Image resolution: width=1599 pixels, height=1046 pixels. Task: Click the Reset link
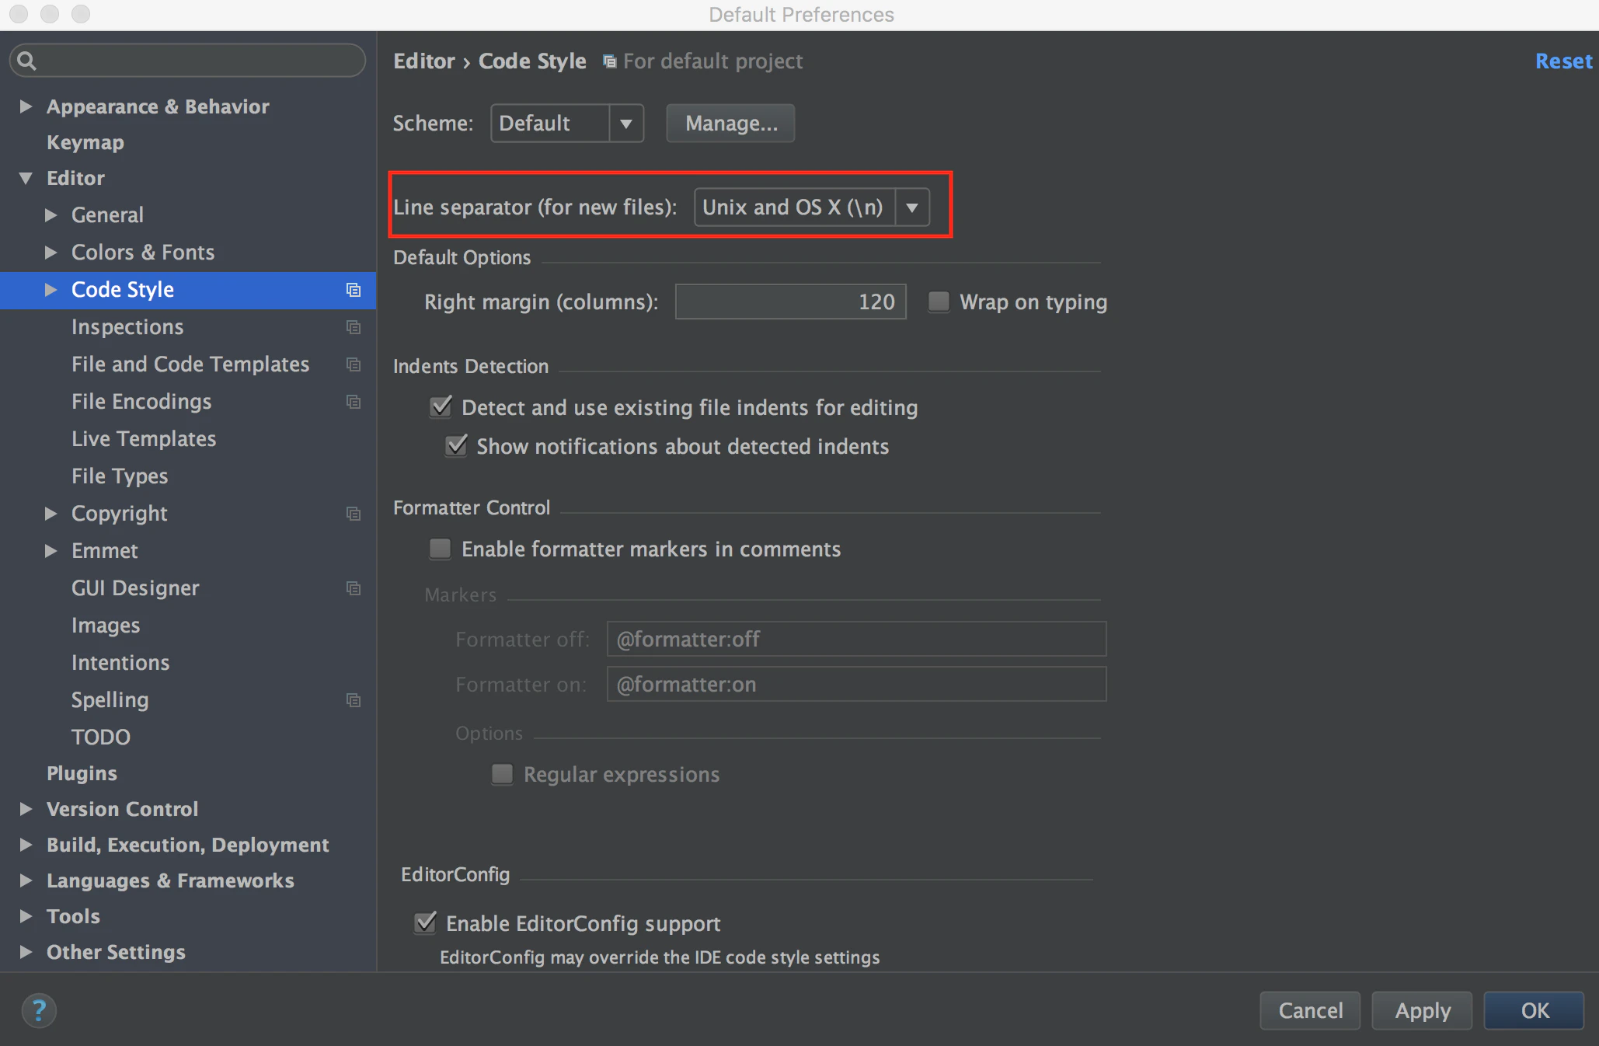(1563, 61)
